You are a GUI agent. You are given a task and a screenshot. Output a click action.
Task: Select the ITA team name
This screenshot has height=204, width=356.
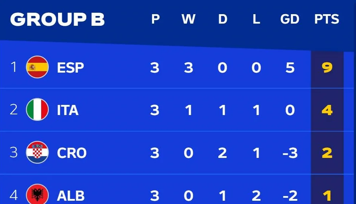click(x=68, y=110)
